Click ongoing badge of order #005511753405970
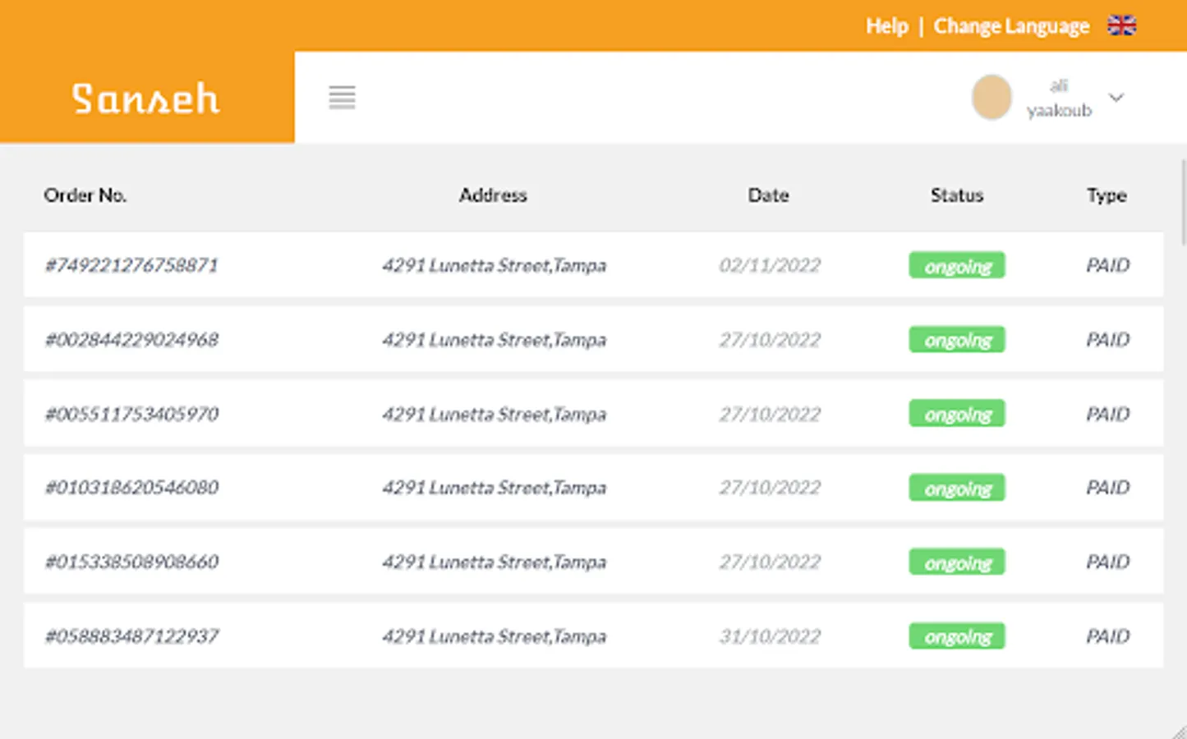Viewport: 1187px width, 739px height. [x=957, y=414]
